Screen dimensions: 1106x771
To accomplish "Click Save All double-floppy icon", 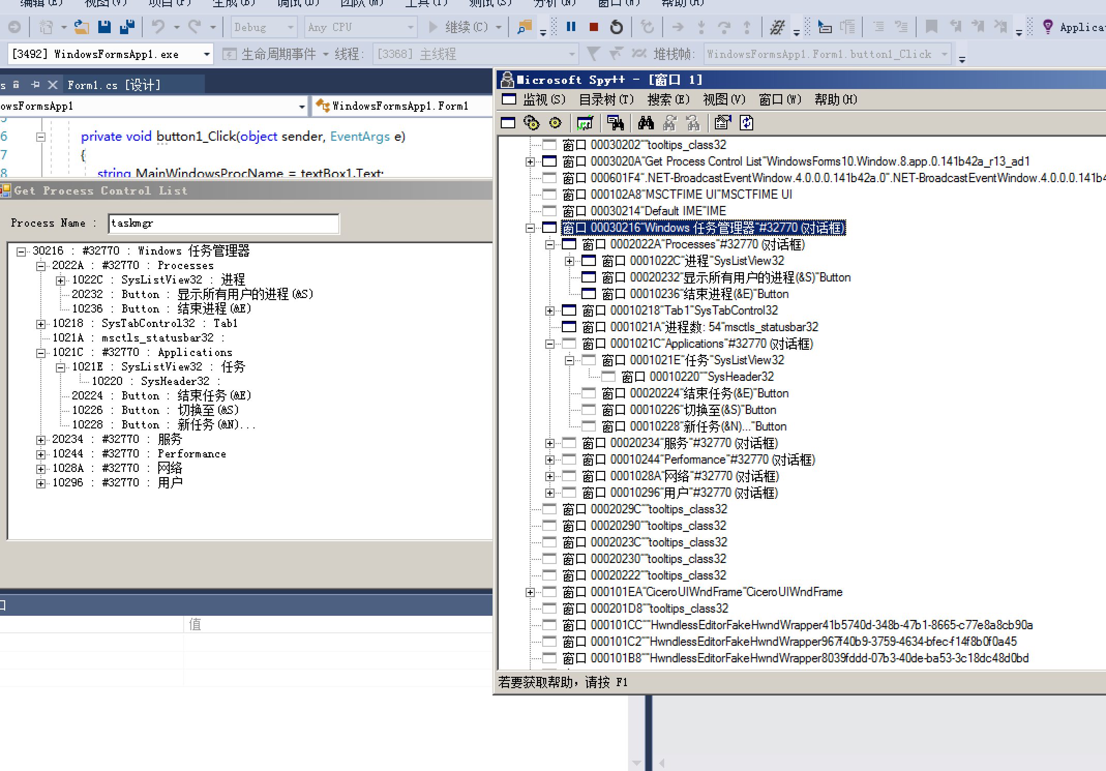I will 127,27.
